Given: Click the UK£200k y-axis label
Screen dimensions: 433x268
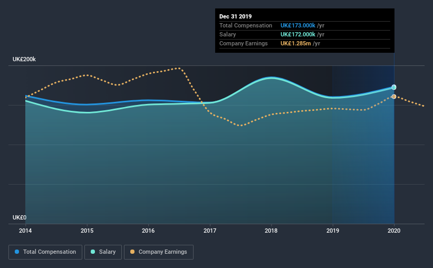Looking at the screenshot, I should click(24, 59).
